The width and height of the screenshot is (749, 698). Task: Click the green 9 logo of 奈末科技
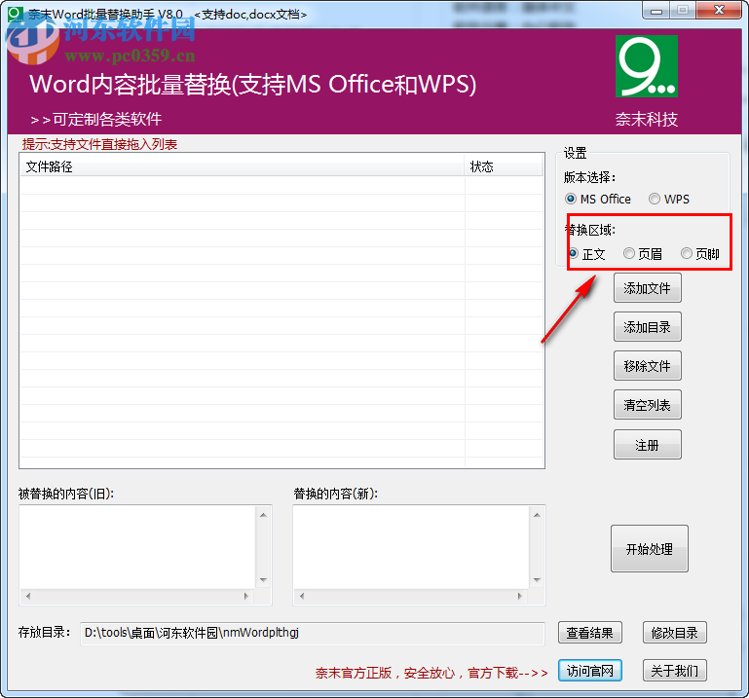pyautogui.click(x=647, y=66)
